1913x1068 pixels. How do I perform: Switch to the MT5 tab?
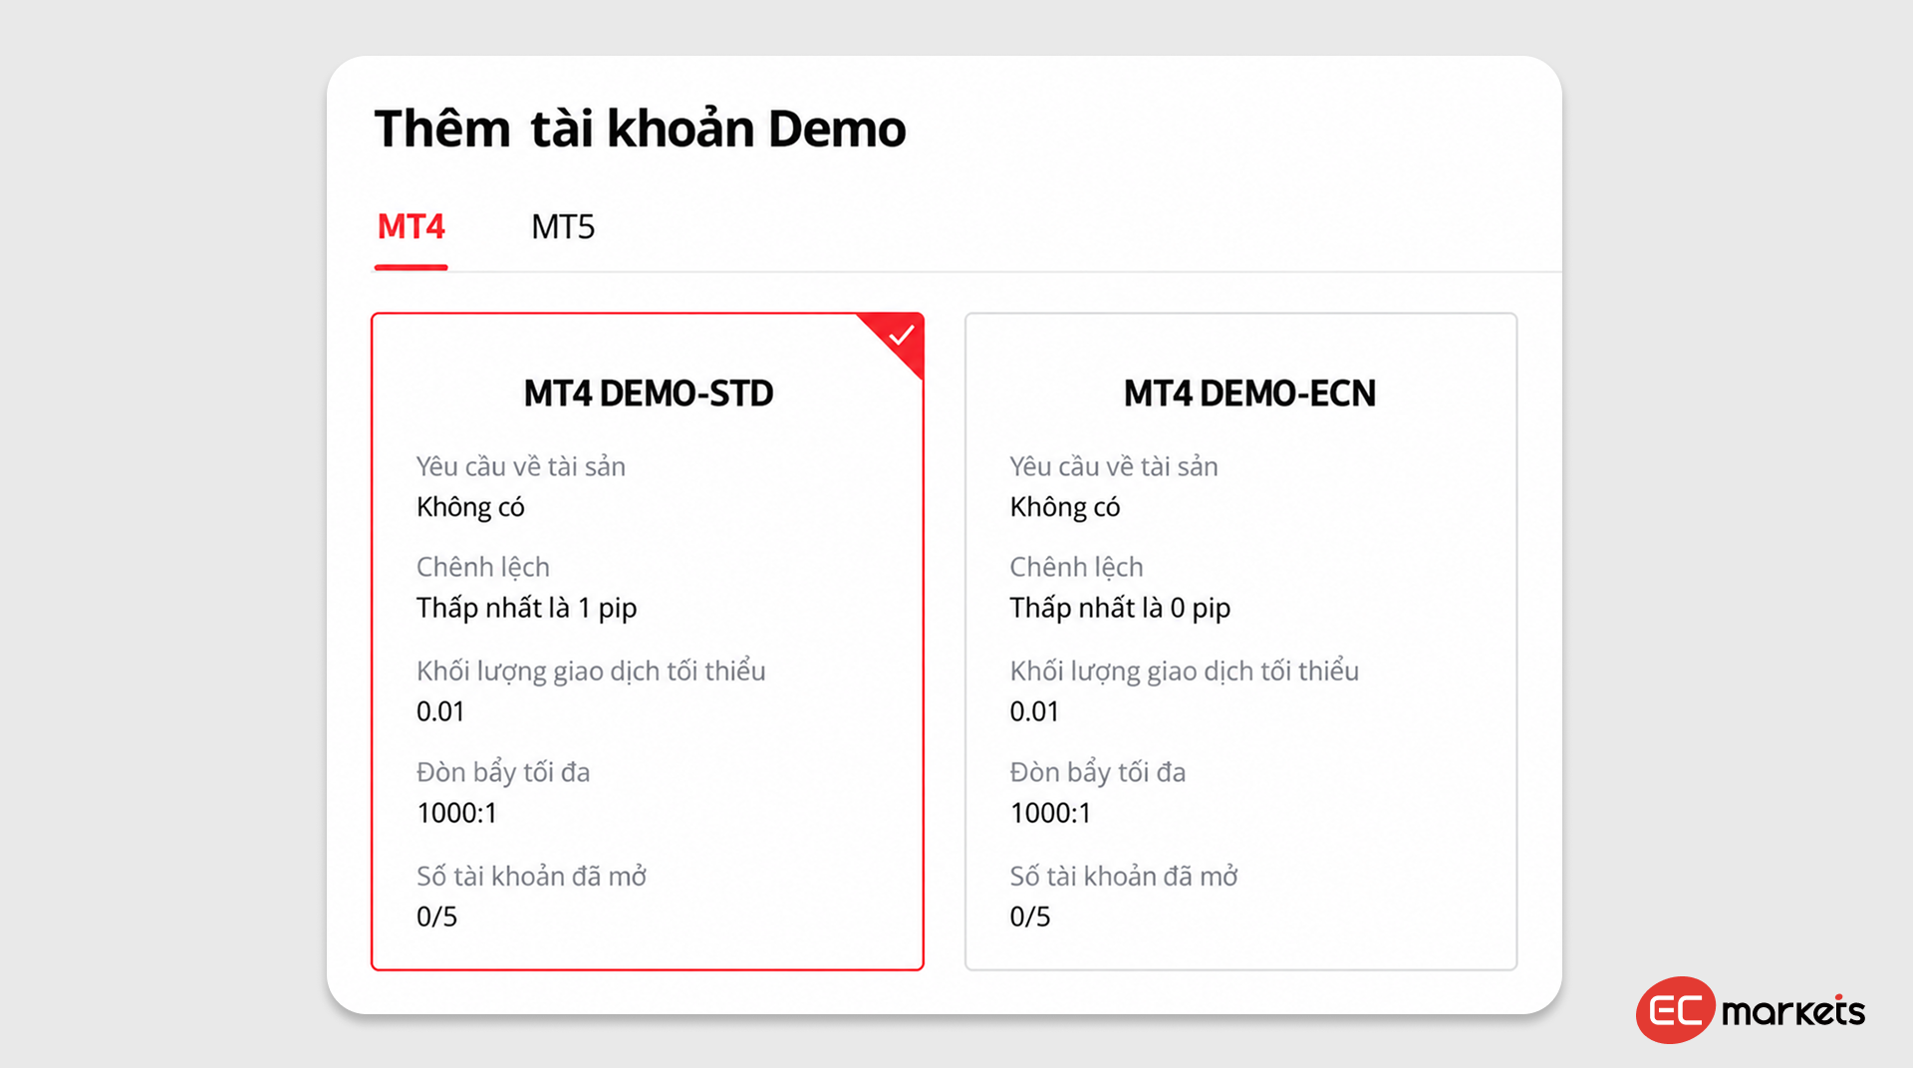coord(562,227)
